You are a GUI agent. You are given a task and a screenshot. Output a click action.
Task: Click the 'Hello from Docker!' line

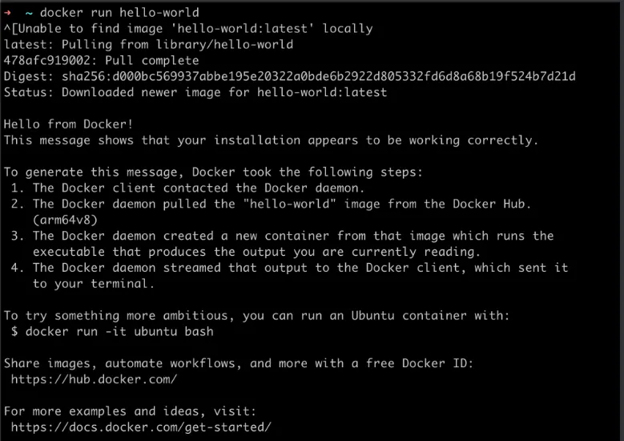[x=68, y=123]
